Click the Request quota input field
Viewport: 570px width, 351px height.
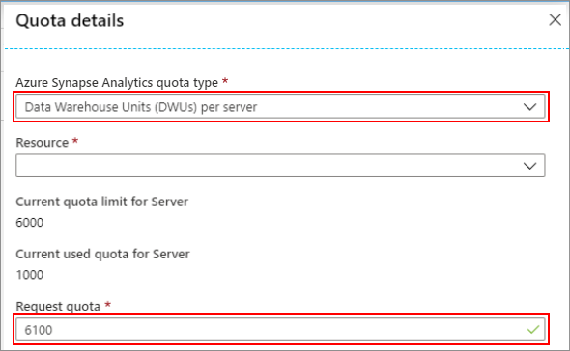[280, 330]
